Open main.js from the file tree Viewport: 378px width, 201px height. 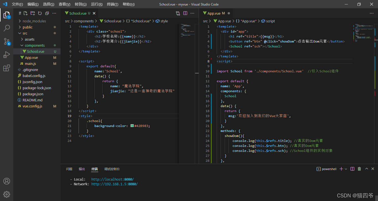click(x=37, y=64)
